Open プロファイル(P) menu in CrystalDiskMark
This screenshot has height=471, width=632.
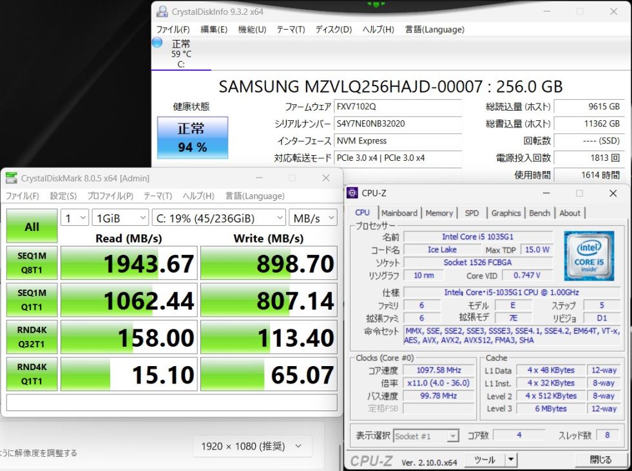tap(110, 196)
